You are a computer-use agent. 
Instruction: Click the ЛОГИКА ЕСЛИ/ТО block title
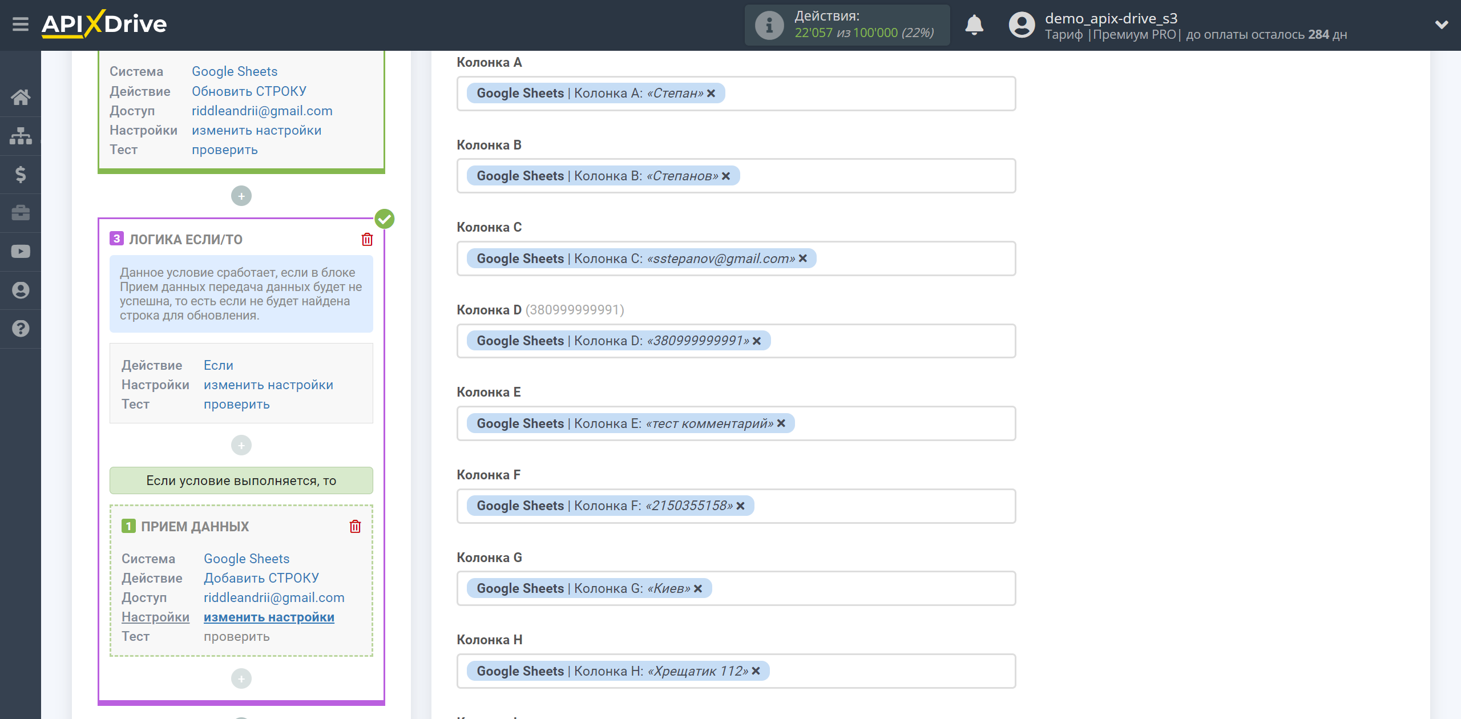(x=186, y=240)
